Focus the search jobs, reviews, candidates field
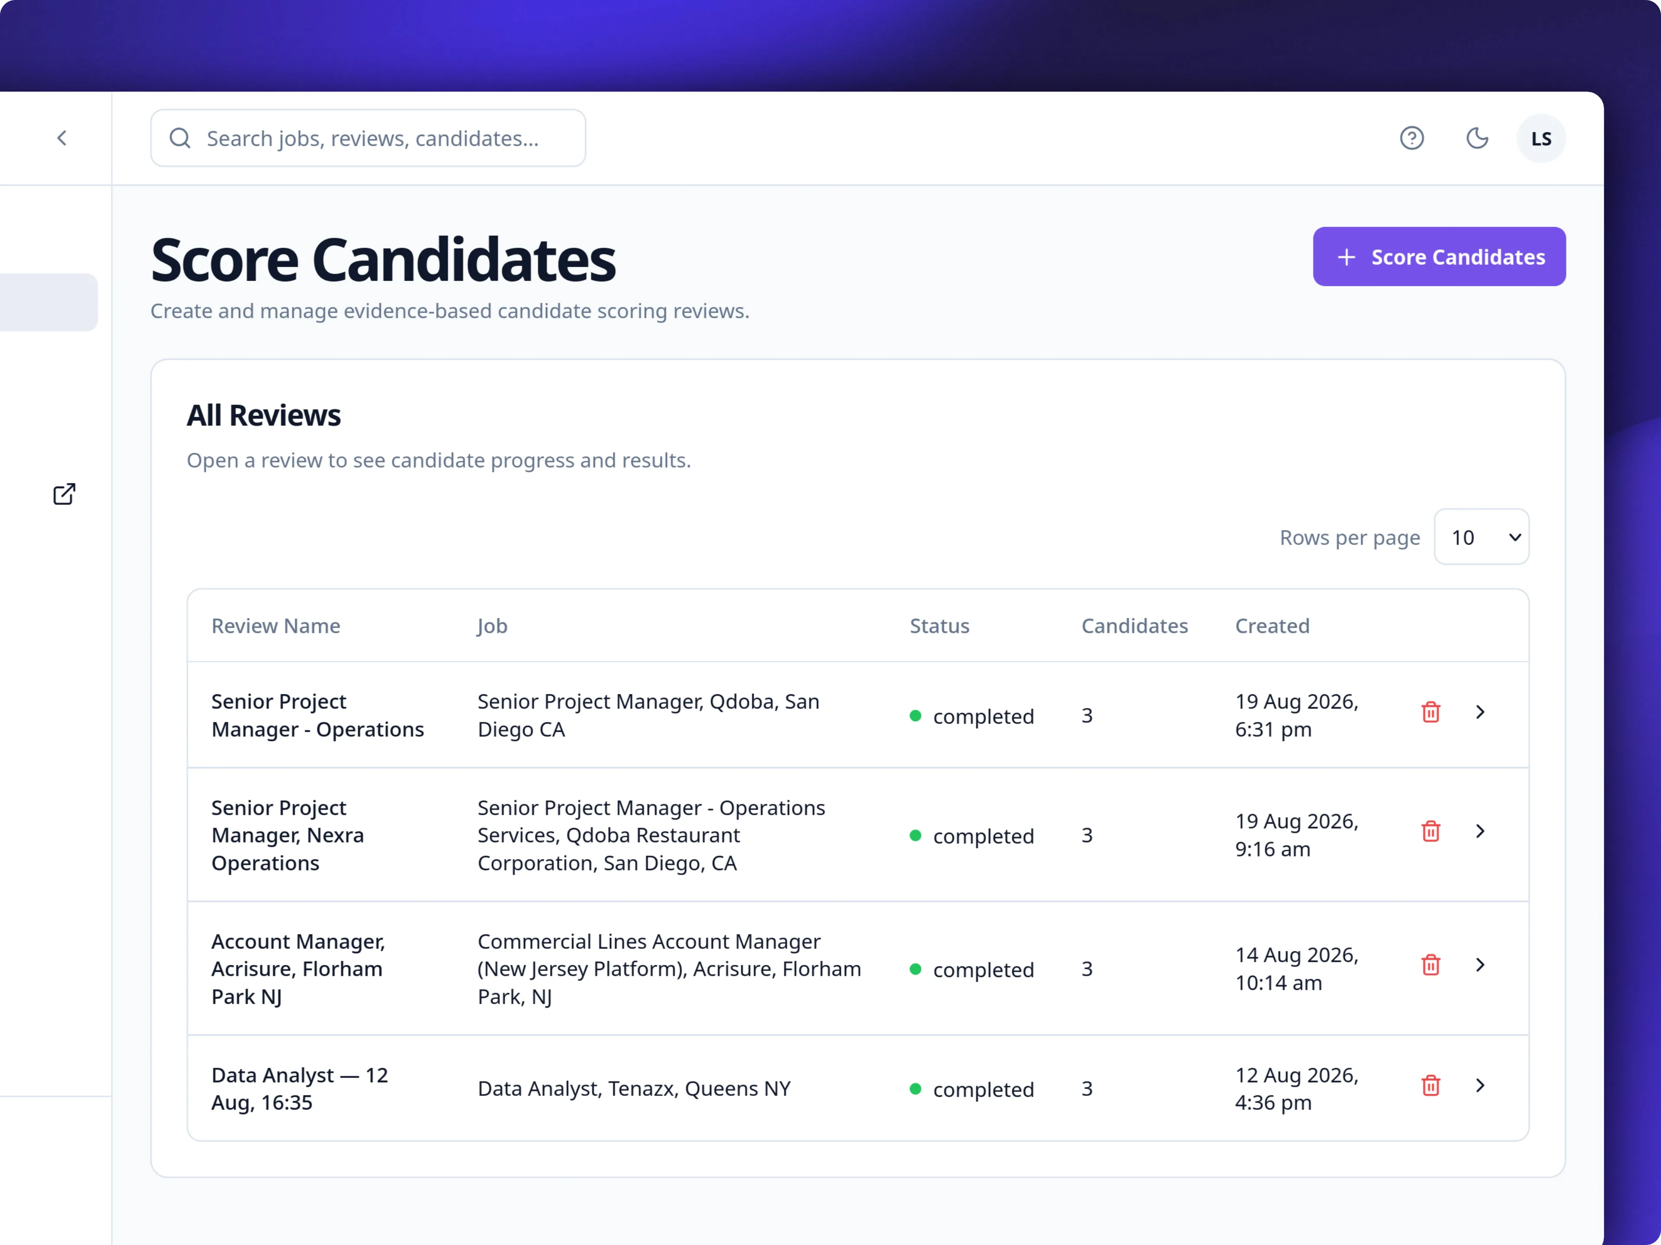The width and height of the screenshot is (1661, 1245). [x=368, y=138]
